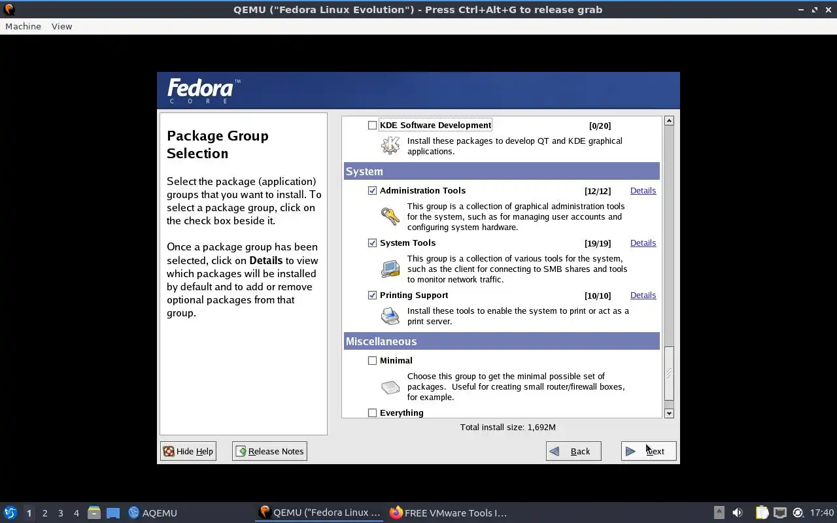Click the QEMU window title icon
Screen dimensions: 837x523
pyautogui.click(x=9, y=9)
